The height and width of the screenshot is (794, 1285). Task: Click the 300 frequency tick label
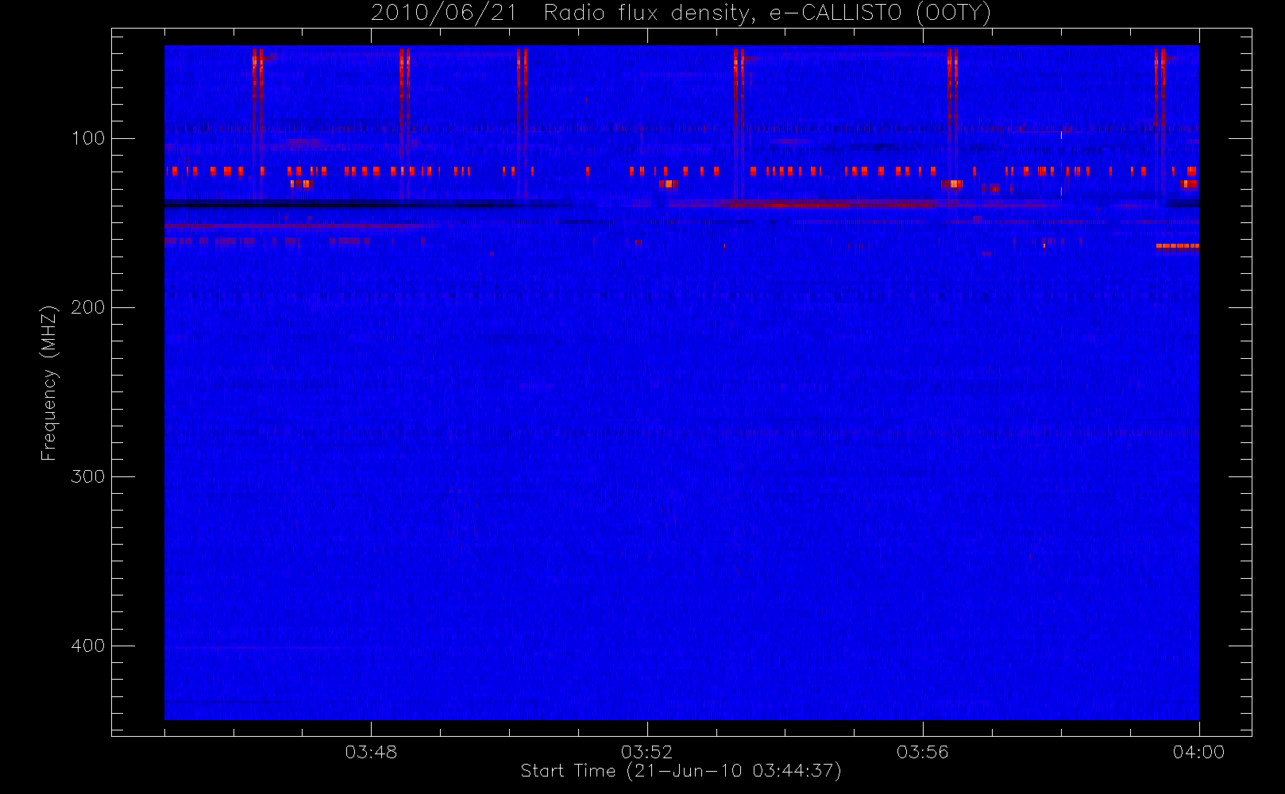point(87,476)
